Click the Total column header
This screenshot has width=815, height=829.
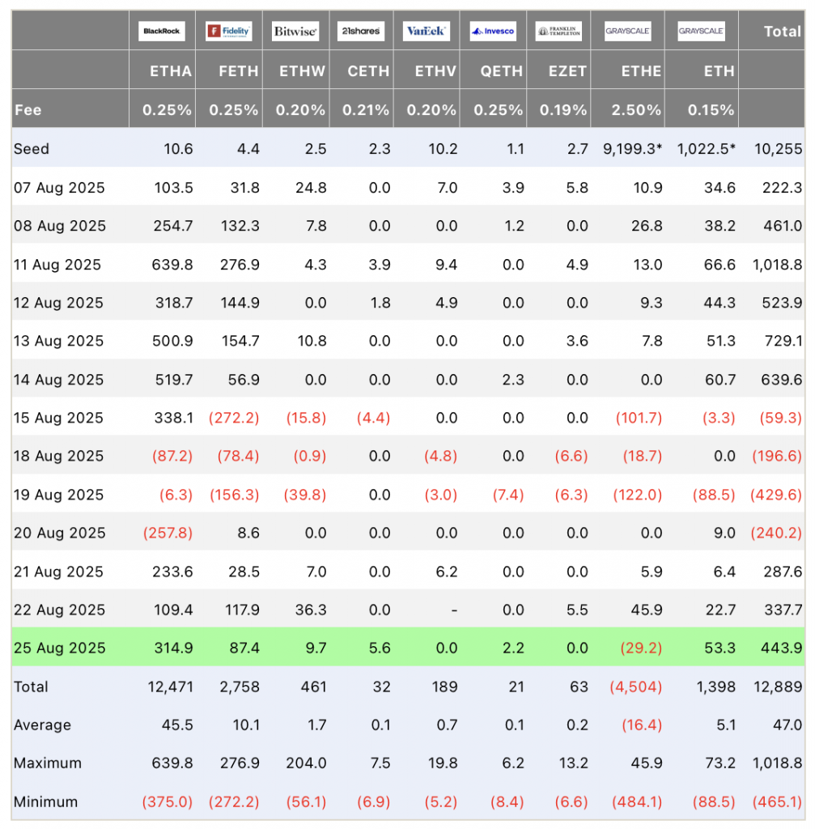[783, 32]
